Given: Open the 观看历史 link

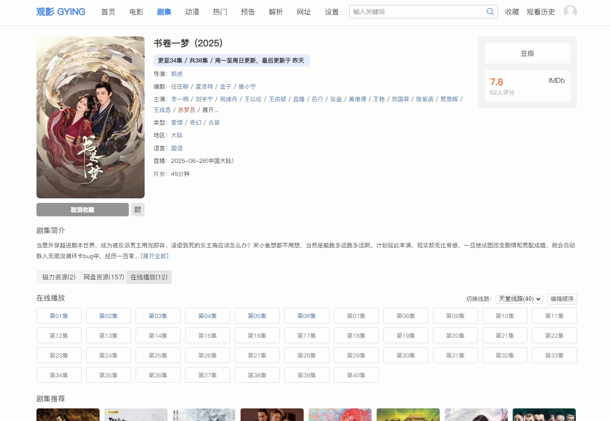Looking at the screenshot, I should (541, 12).
